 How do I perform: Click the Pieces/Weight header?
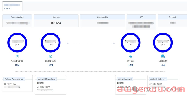pos(17,17)
